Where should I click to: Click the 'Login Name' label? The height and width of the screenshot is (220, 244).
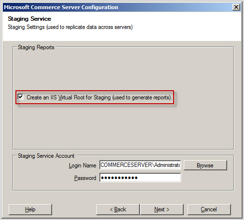(82, 165)
